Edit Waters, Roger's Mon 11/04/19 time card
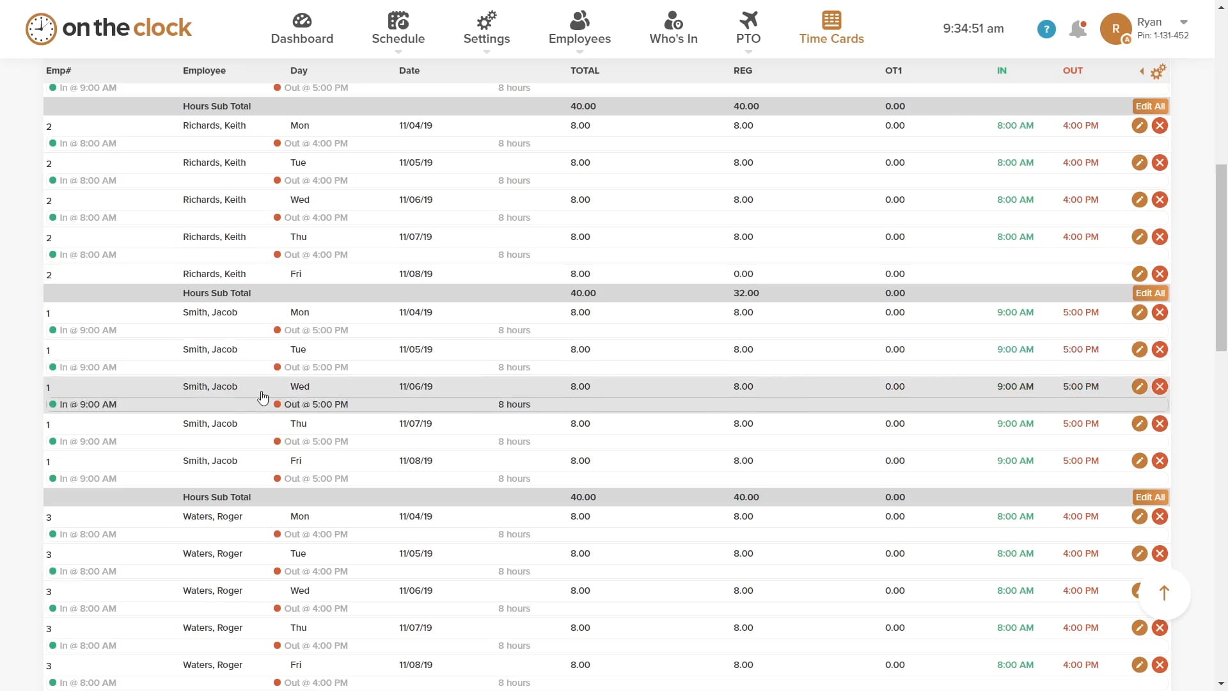 click(x=1139, y=516)
